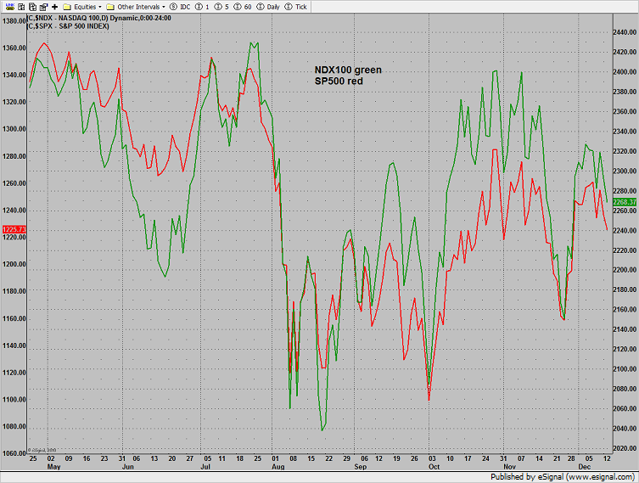Click the May month label on time axis
Viewport: 639px width, 483px height.
coord(53,467)
